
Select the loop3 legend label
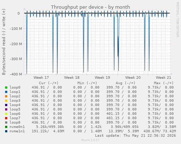(15, 101)
